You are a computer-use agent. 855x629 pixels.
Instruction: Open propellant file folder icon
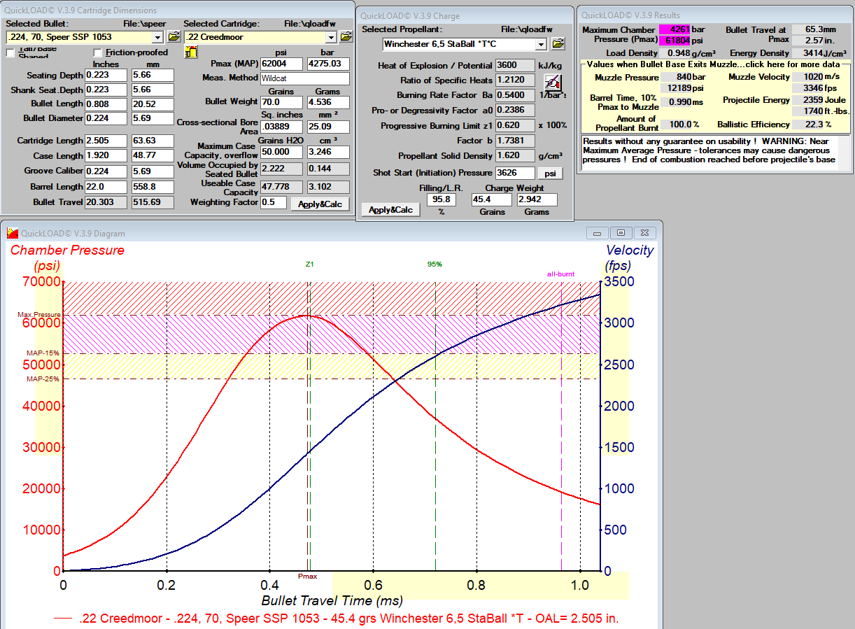[558, 44]
